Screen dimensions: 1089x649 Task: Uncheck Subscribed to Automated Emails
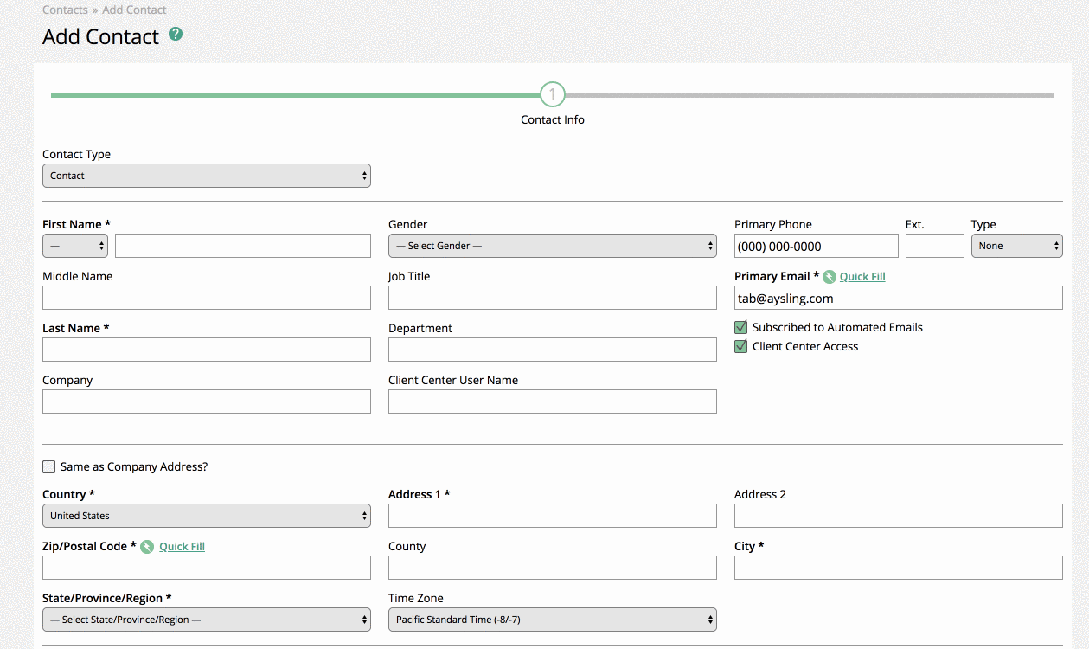pyautogui.click(x=740, y=327)
